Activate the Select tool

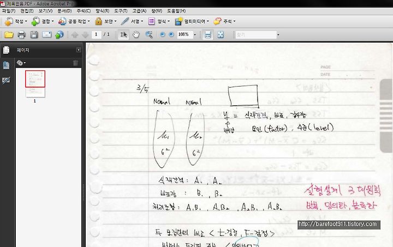pos(123,34)
